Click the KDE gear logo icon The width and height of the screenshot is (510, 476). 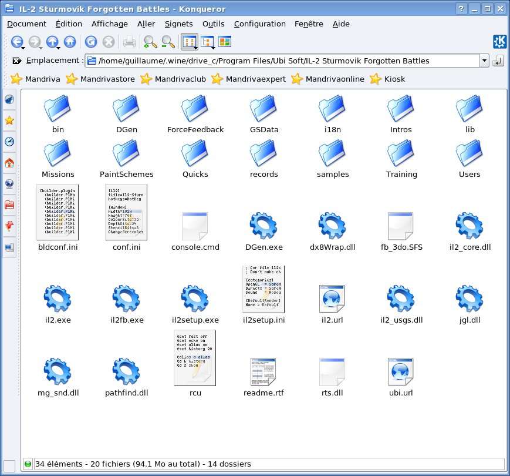pyautogui.click(x=499, y=42)
